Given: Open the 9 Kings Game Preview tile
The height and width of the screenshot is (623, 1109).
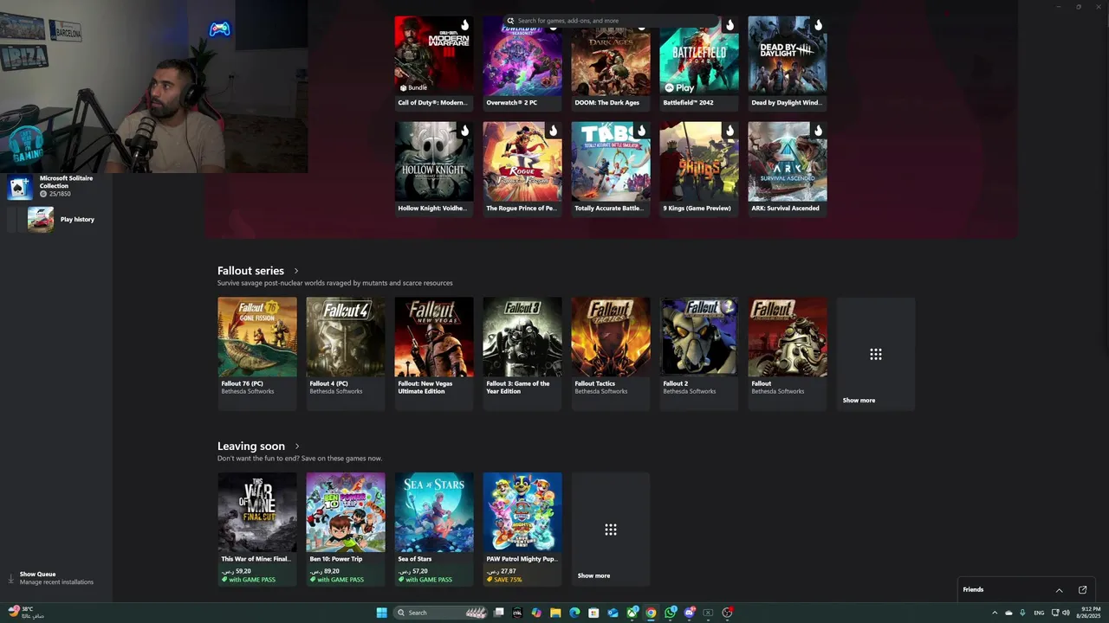Looking at the screenshot, I should coord(699,169).
